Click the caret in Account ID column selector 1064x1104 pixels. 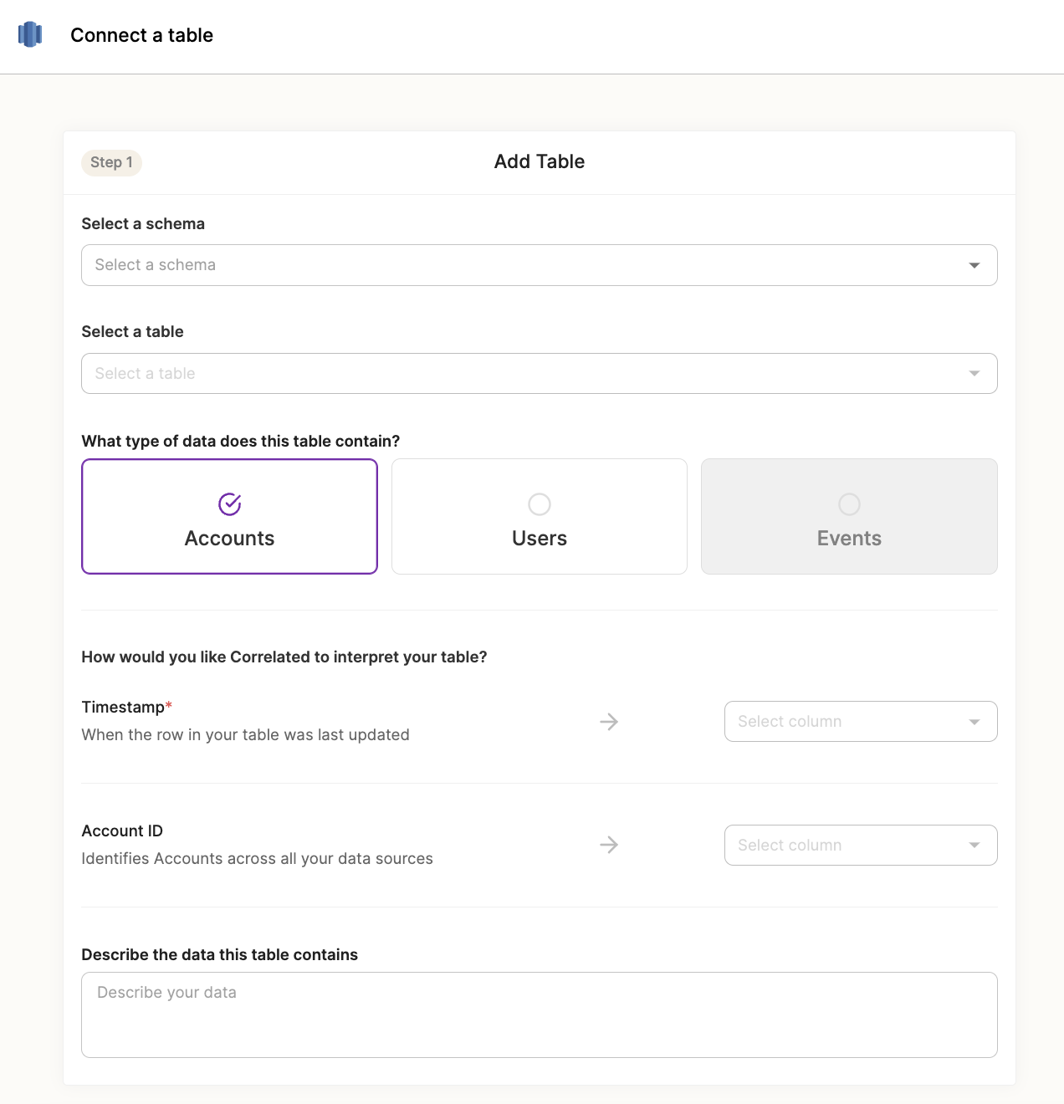tap(974, 846)
